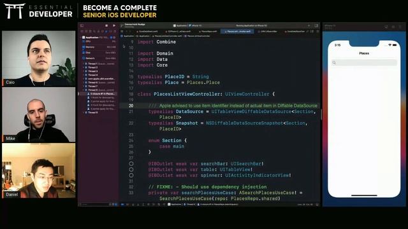
Task: Click line number 20 in the gutter
Action: click(131, 106)
